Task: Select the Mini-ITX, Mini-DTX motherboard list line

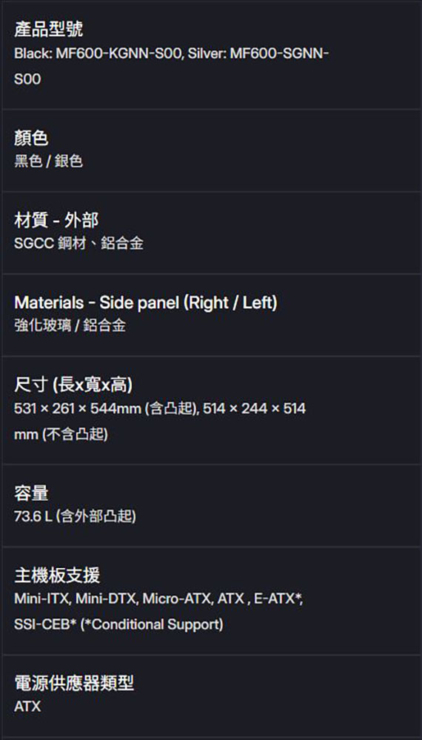Action: (158, 599)
